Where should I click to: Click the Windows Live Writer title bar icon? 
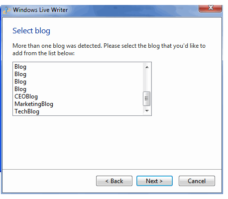[6, 10]
